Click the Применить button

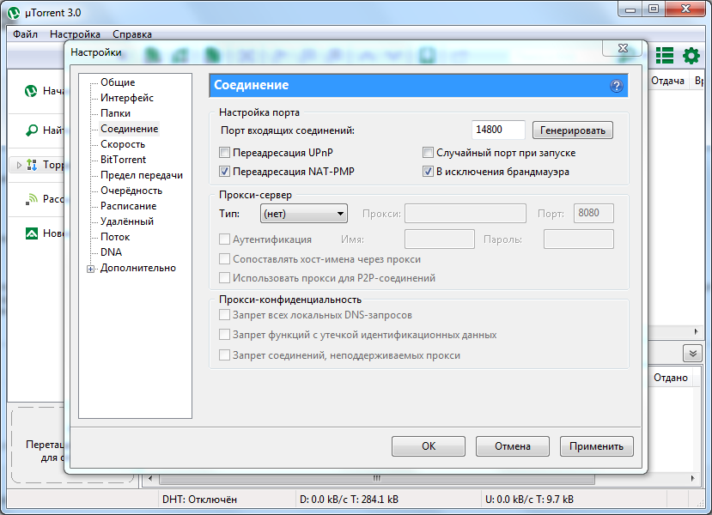[596, 446]
